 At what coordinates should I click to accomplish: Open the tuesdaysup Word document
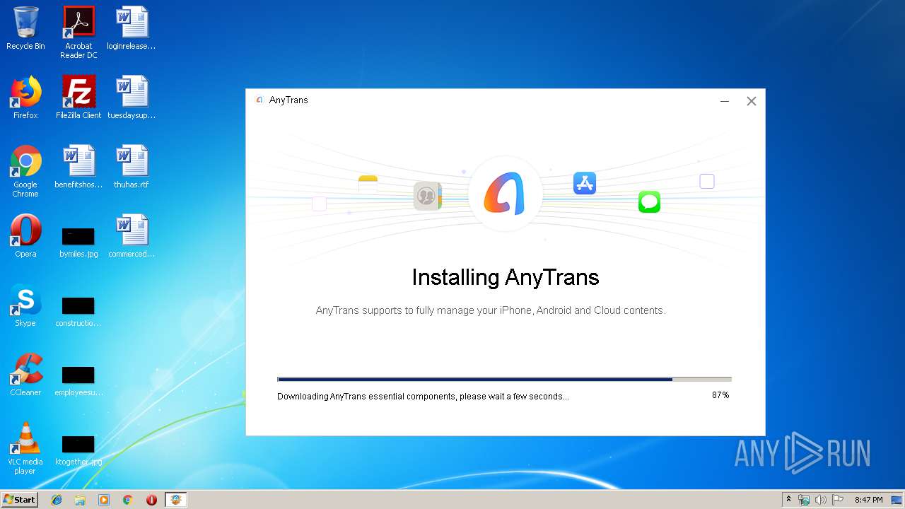point(132,98)
